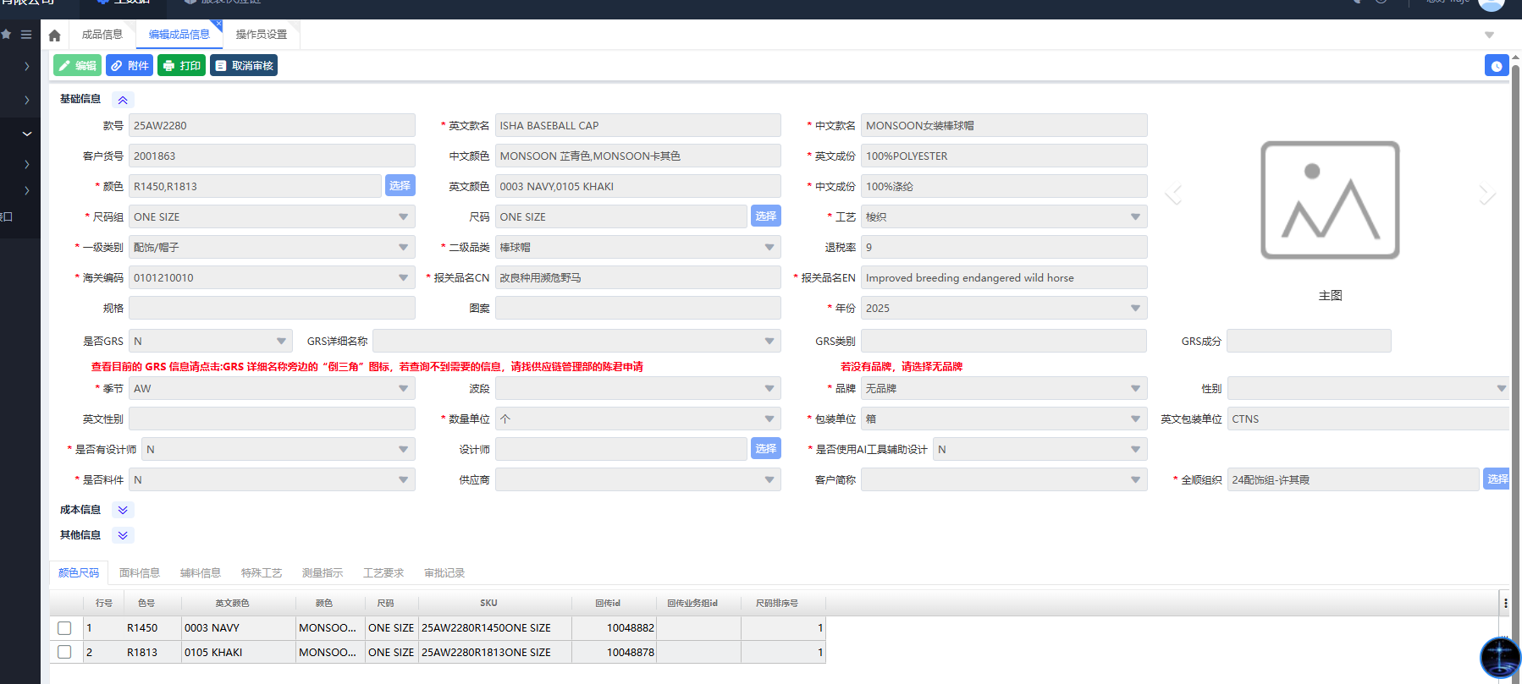
Task: Click the green 编辑 button
Action: tap(77, 66)
